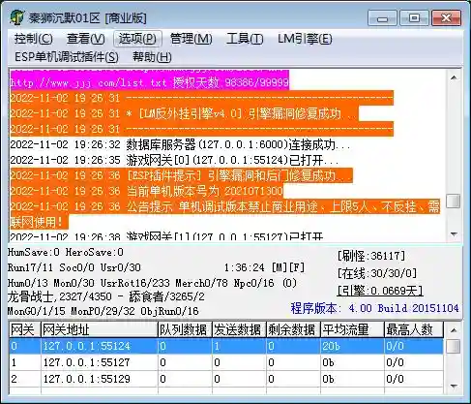Click the 程序版本 4.00 Build 20151104 text
This screenshot has height=404, width=471.
375,308
